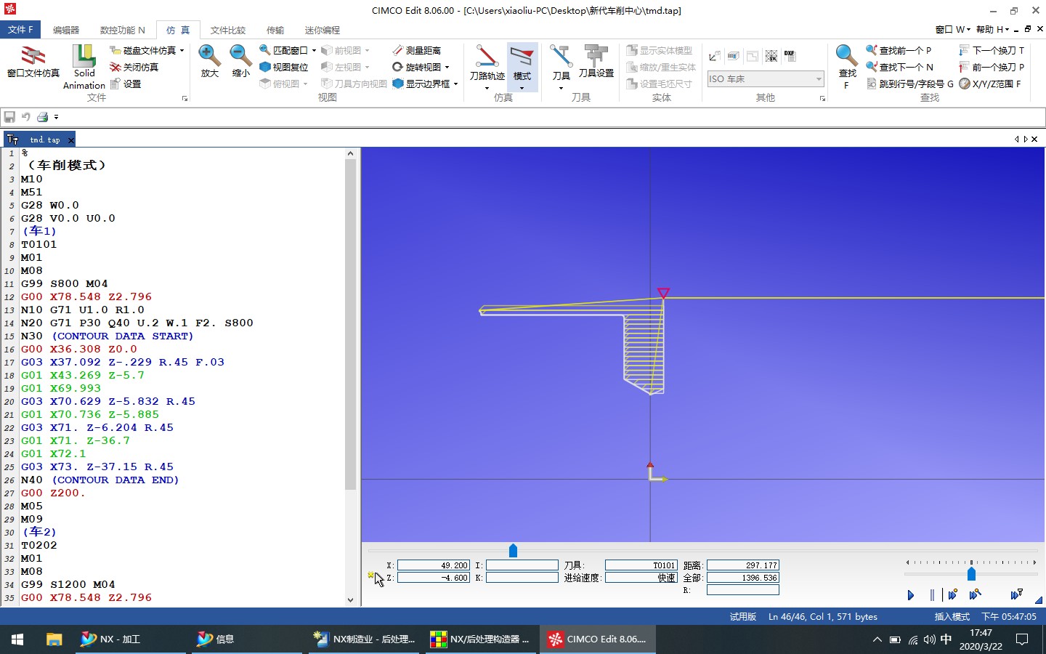This screenshot has height=654, width=1046.
Task: Click the DXF export icon
Action: click(x=790, y=55)
